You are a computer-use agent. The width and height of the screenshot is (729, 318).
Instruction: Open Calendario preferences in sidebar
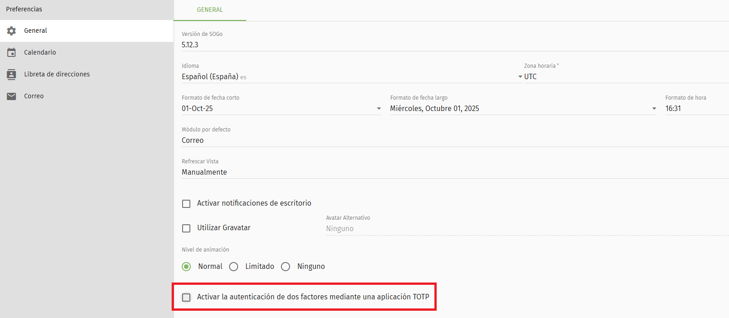(40, 53)
